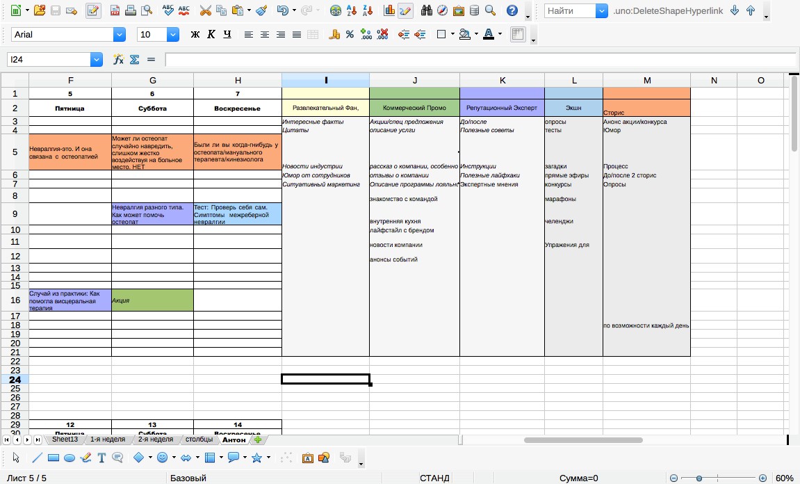
Task: Open the print preview
Action: 147,10
